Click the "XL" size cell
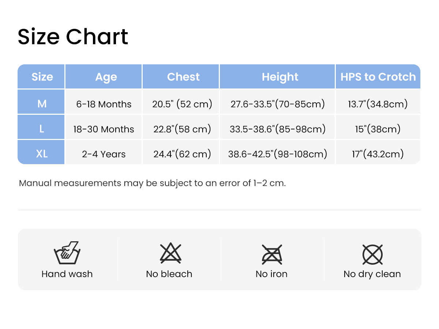The image size is (439, 329). click(x=41, y=152)
